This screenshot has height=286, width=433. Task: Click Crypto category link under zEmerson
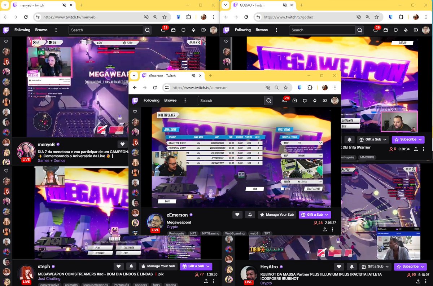click(172, 227)
